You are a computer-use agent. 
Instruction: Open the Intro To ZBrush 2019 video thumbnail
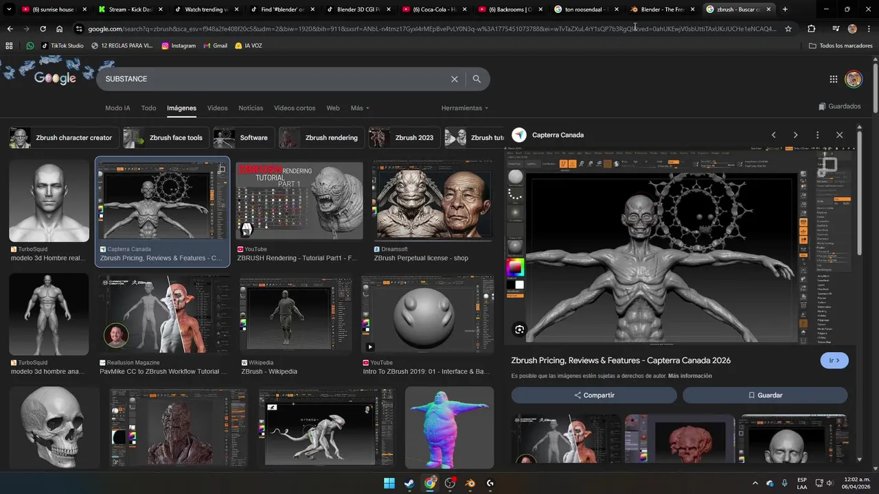(x=427, y=316)
